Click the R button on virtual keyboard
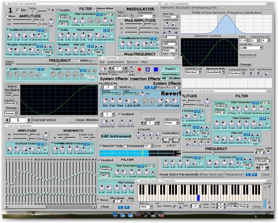 (x=270, y=207)
